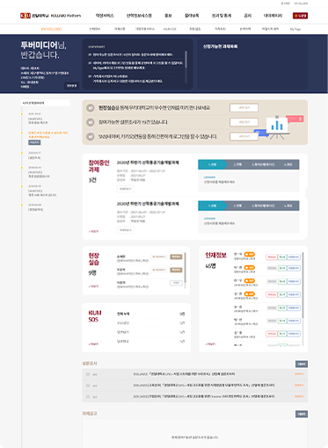The width and height of the screenshot is (328, 448).
Task: Click more link in 참여중인 과제 card
Action: click(93, 231)
